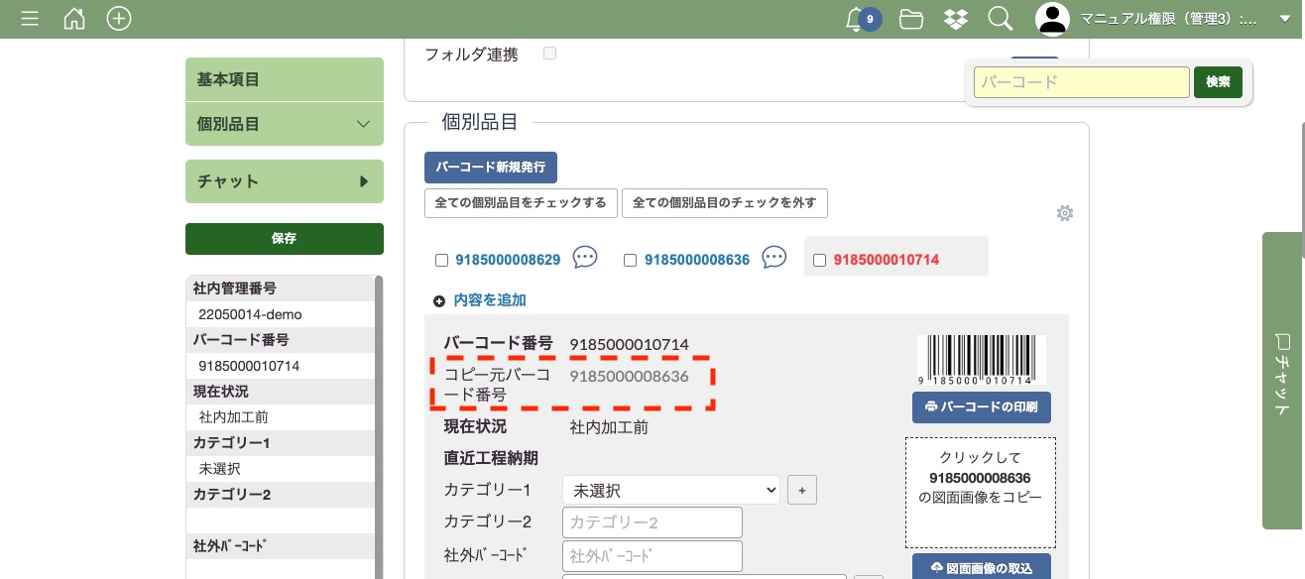
Task: Open user account dropdown arrow
Action: coord(1284,19)
